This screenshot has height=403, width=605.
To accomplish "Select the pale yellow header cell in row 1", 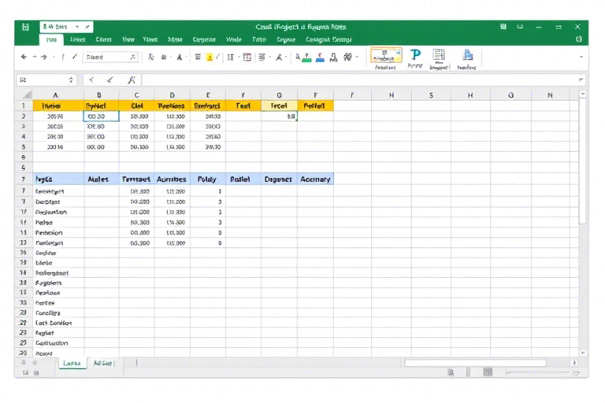I will (279, 105).
